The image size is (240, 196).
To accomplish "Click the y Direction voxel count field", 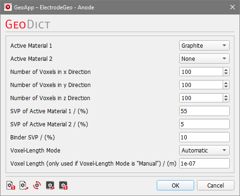I will [x=201, y=85].
